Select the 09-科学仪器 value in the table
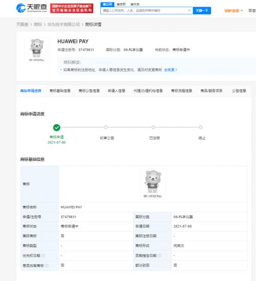 click(x=183, y=217)
